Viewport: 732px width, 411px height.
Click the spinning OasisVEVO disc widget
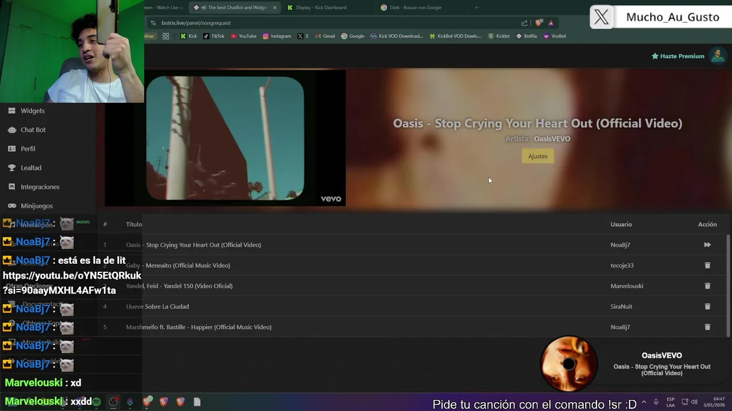point(568,364)
